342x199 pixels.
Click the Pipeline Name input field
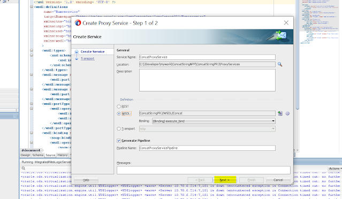coord(207,148)
